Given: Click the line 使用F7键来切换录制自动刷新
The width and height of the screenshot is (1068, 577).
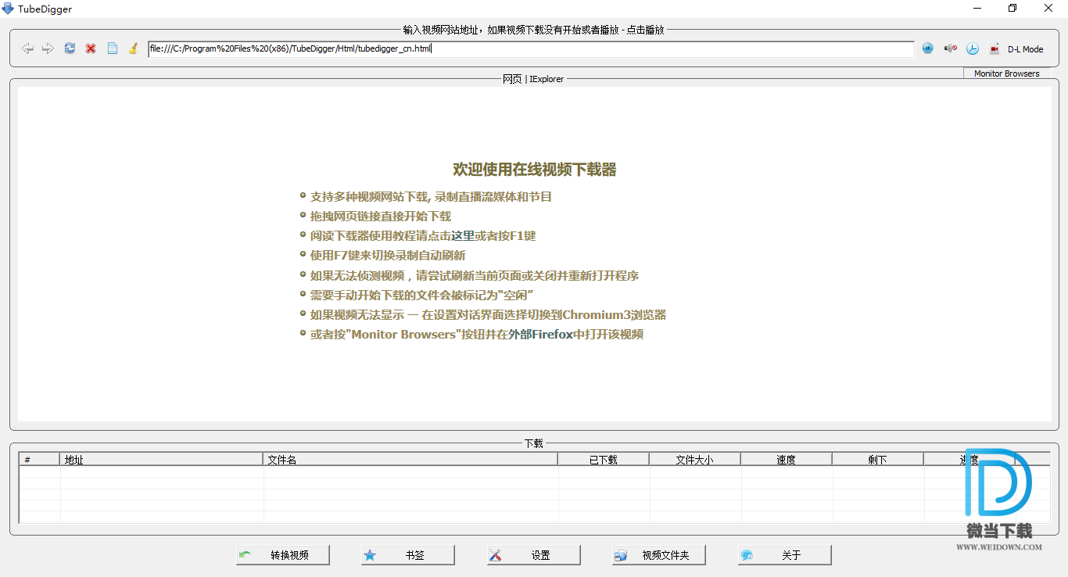Looking at the screenshot, I should pos(388,255).
